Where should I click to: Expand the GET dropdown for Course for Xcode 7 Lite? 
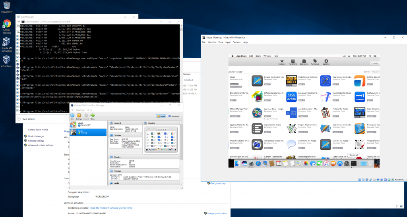tap(269, 84)
